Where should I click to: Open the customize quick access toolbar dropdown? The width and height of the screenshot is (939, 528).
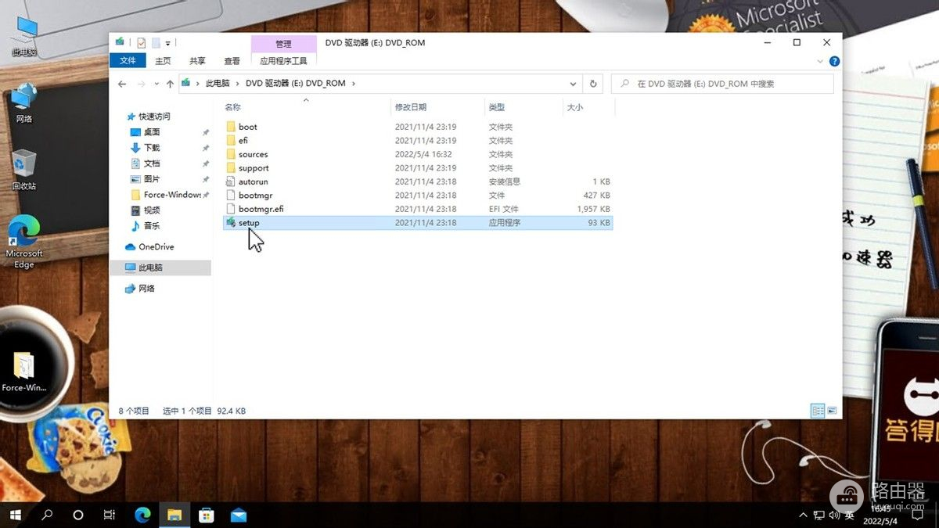pyautogui.click(x=168, y=43)
